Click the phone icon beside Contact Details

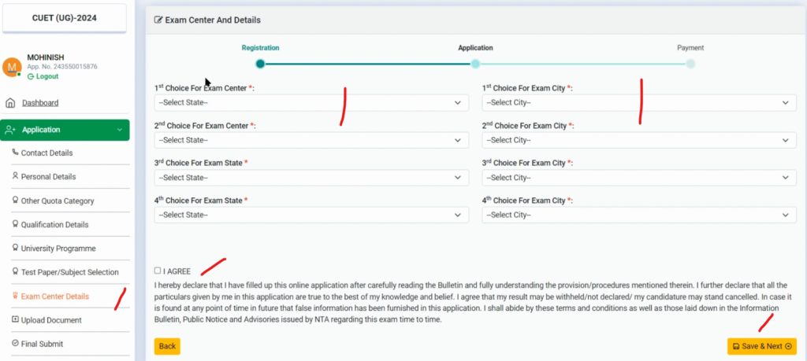[15, 153]
